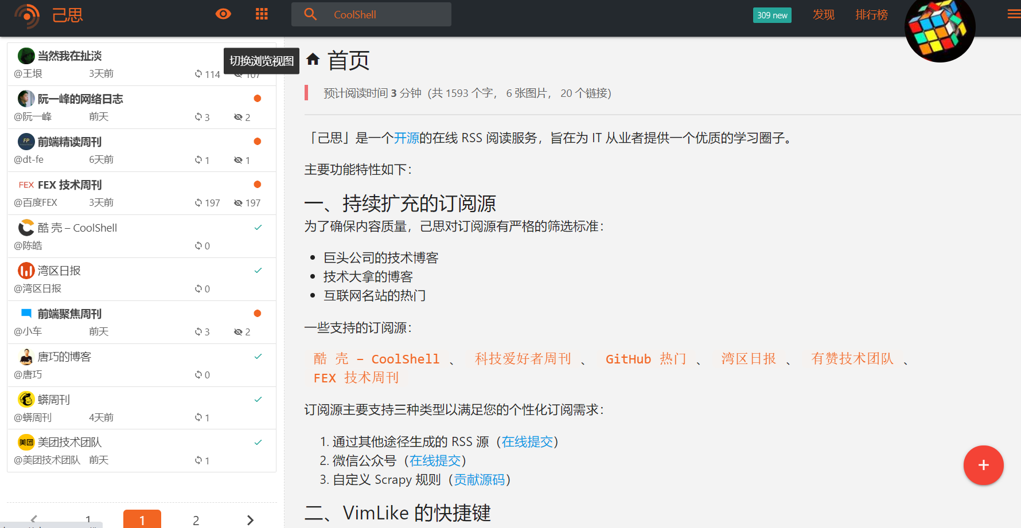Image resolution: width=1021 pixels, height=528 pixels.
Task: Click unread dot on 前端聚焦周刊
Action: 258,314
